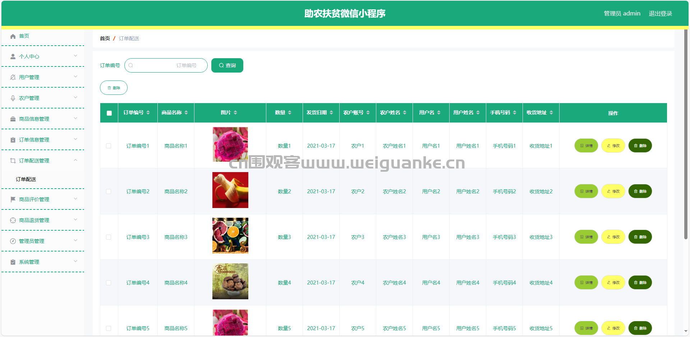Open the 管理员管理 sidebar menu

point(32,241)
